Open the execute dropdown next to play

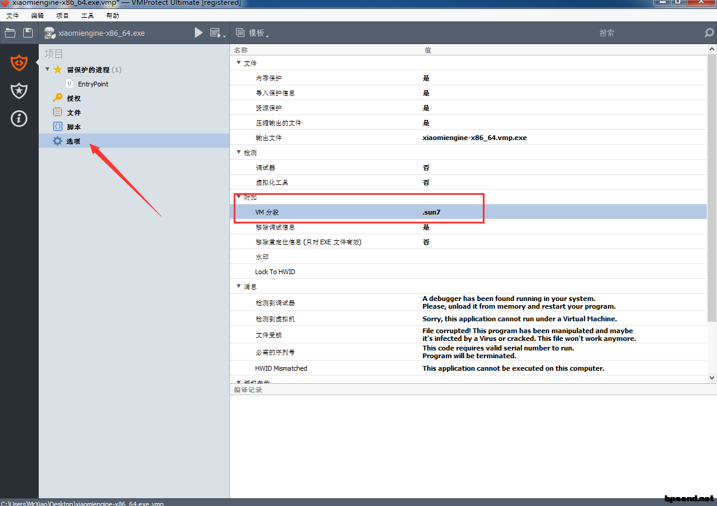click(x=218, y=33)
